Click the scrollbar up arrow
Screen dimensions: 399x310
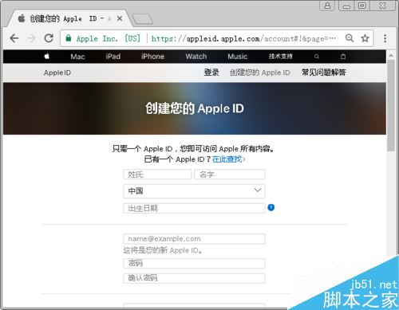pos(391,56)
